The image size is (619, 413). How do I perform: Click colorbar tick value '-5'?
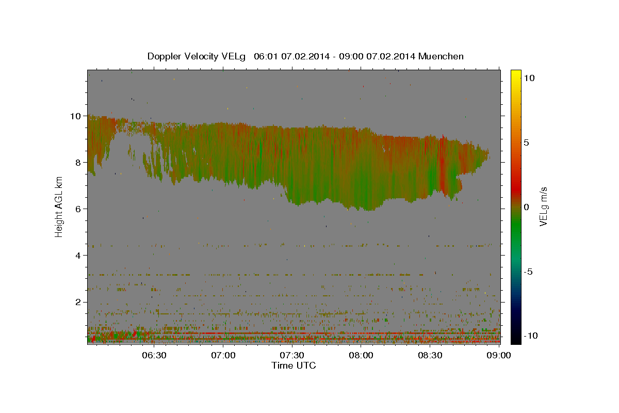click(528, 272)
